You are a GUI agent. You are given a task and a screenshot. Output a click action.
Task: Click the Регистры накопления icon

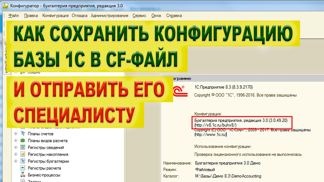[23, 154]
